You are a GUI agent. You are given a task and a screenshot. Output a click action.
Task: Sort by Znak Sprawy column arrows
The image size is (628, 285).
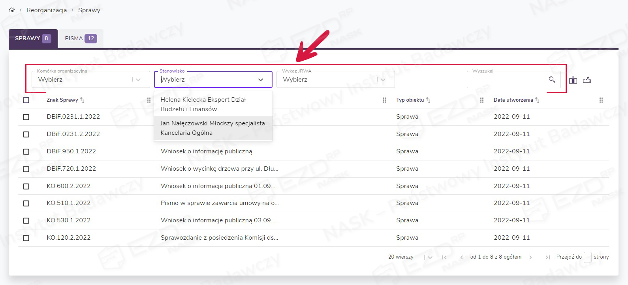[x=82, y=100]
